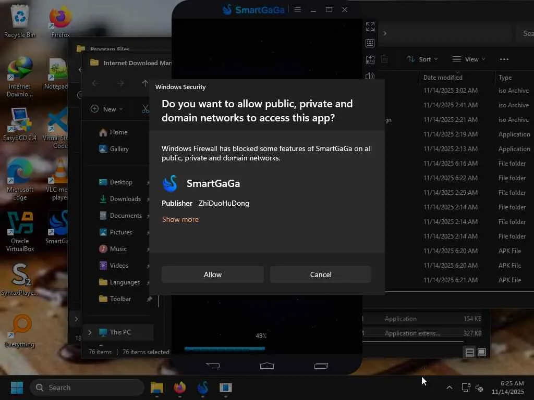The image size is (534, 400).
Task: Tap Android back button in SmartGaGa
Action: click(x=213, y=366)
